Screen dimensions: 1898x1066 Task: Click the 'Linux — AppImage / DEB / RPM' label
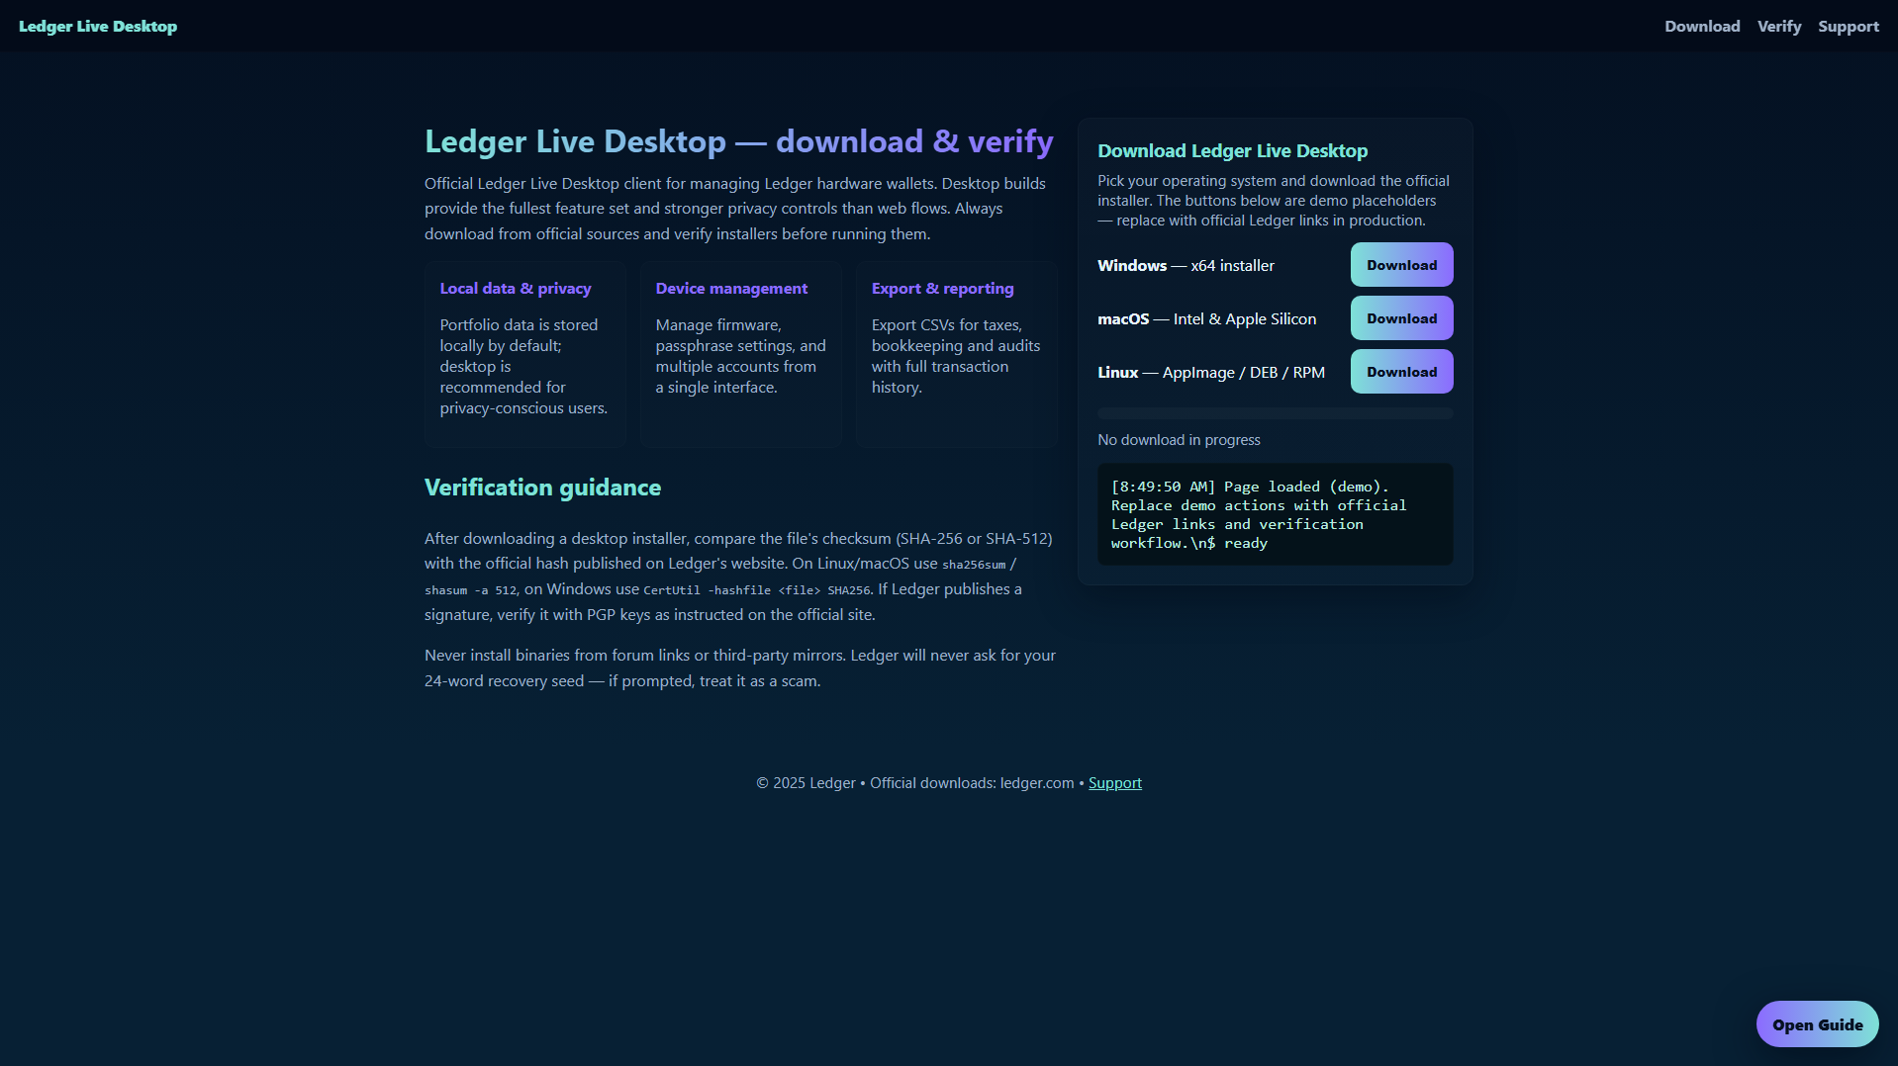click(1210, 373)
